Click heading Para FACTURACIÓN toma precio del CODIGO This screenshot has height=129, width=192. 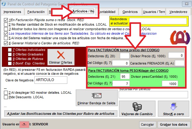click(x=123, y=50)
